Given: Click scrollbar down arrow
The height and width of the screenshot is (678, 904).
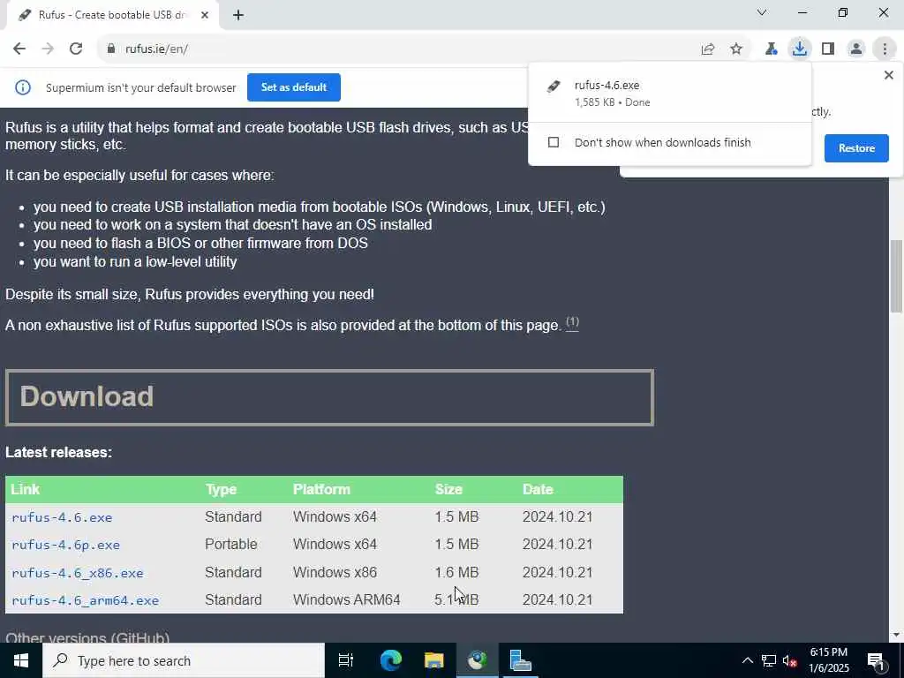Looking at the screenshot, I should click(x=896, y=635).
